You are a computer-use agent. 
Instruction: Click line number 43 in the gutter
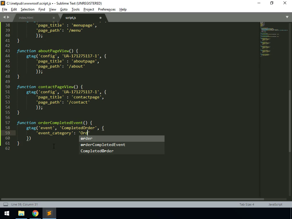(x=8, y=51)
